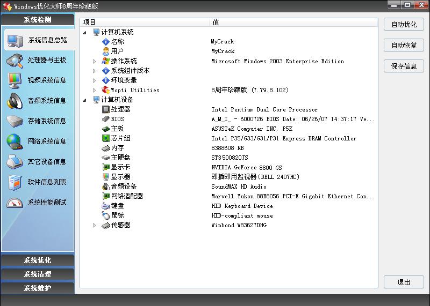Click the 退出 button
This screenshot has width=430, height=306.
(404, 282)
